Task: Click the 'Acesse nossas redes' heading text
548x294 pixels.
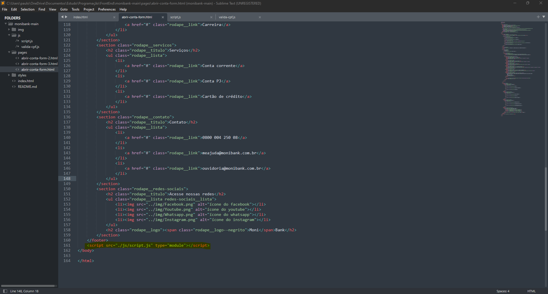Action: coord(192,194)
